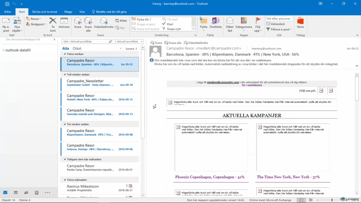Collapse the Förra veckan group

pos(65,54)
